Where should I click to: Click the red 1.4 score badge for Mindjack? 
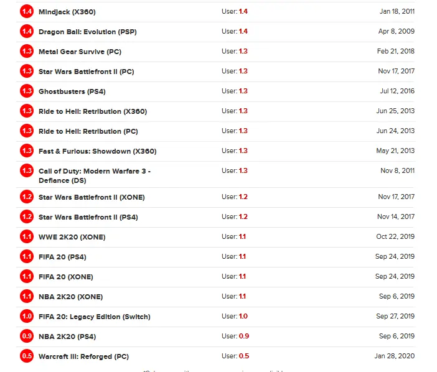point(27,11)
